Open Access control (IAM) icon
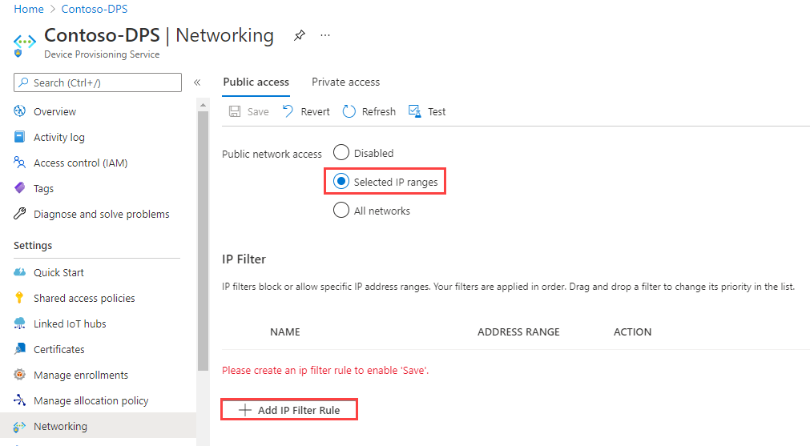 [x=20, y=163]
